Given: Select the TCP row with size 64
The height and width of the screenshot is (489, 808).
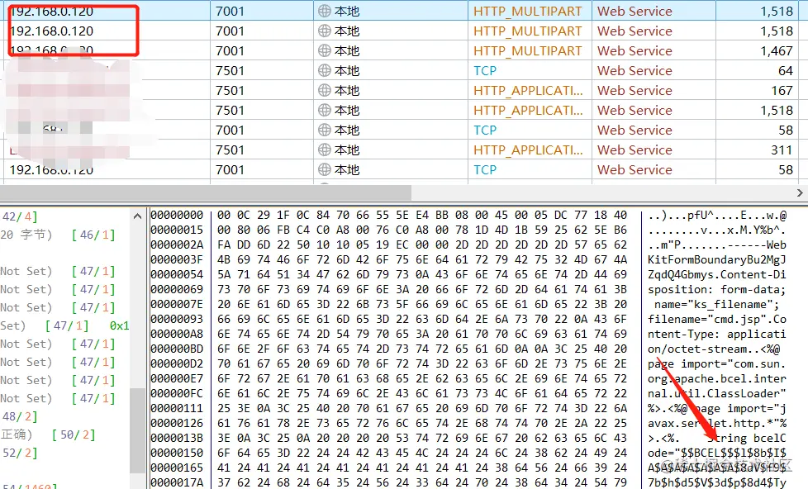Looking at the screenshot, I should (404, 70).
